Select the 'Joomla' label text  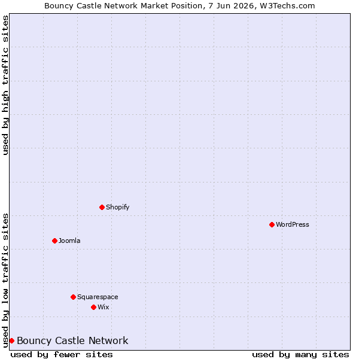[69, 241]
